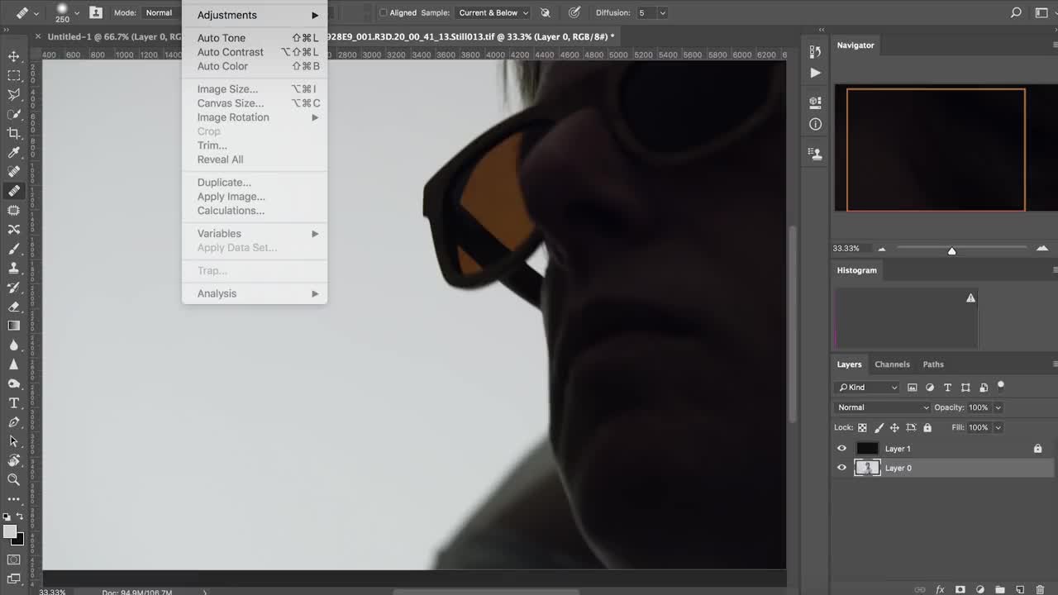Choose Auto Contrast menu item
Viewport: 1058px width, 595px height.
(x=255, y=52)
